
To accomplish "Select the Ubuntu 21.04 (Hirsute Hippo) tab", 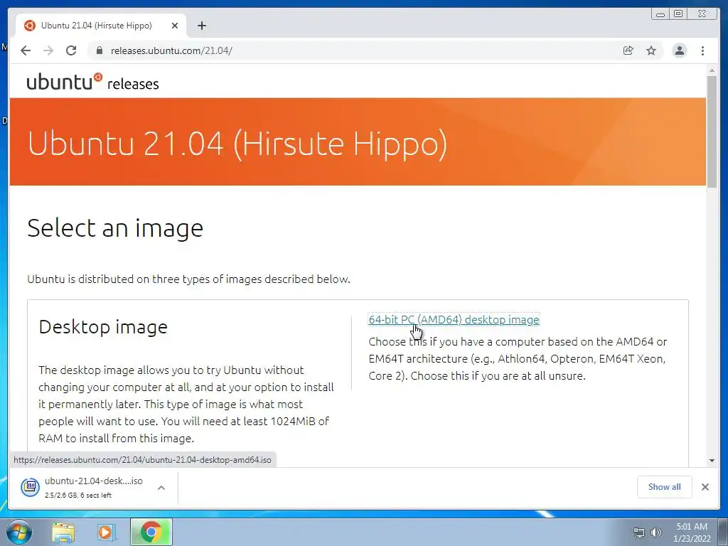I will (101, 26).
